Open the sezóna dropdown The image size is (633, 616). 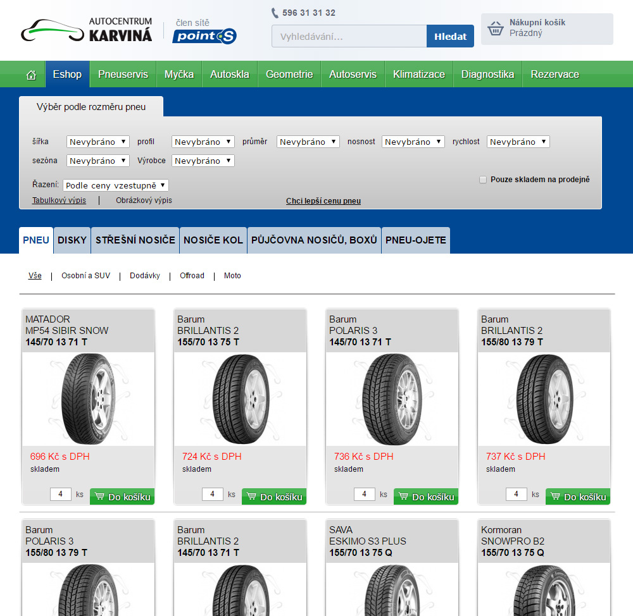(98, 161)
